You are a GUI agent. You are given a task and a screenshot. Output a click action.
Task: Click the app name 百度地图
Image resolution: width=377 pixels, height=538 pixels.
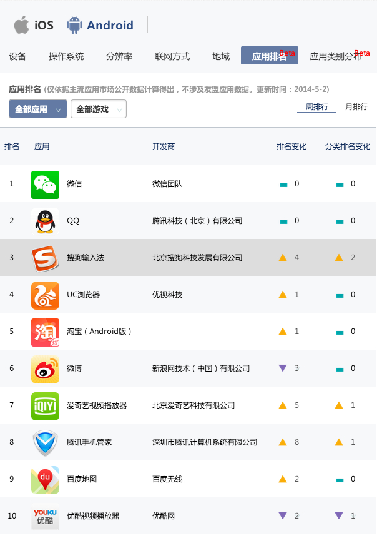[82, 479]
